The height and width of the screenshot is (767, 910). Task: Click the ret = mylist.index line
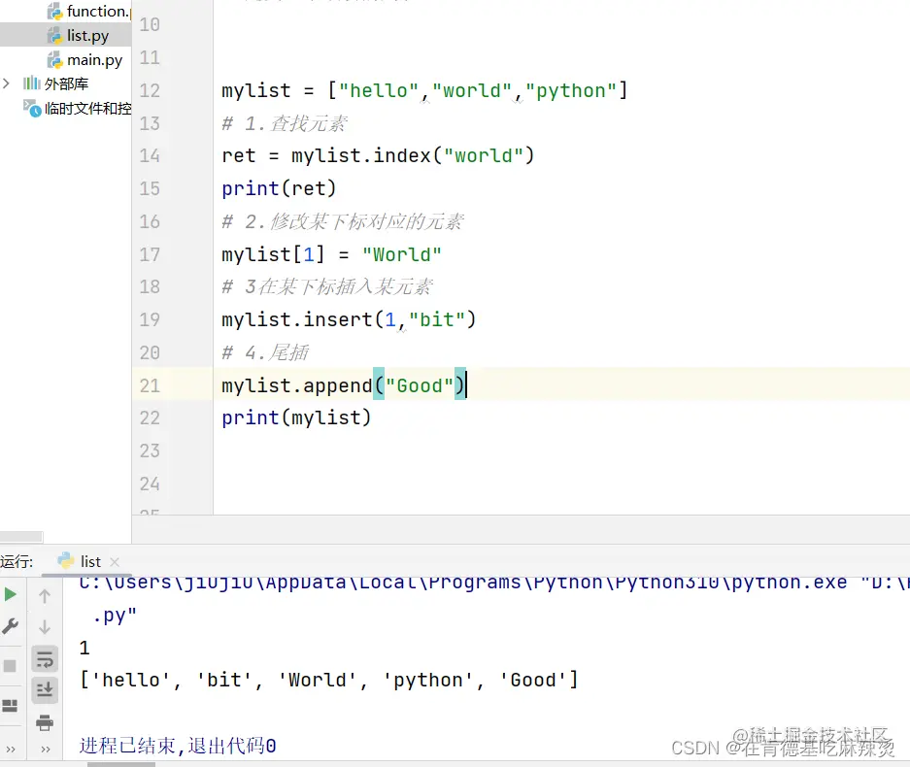click(x=377, y=155)
